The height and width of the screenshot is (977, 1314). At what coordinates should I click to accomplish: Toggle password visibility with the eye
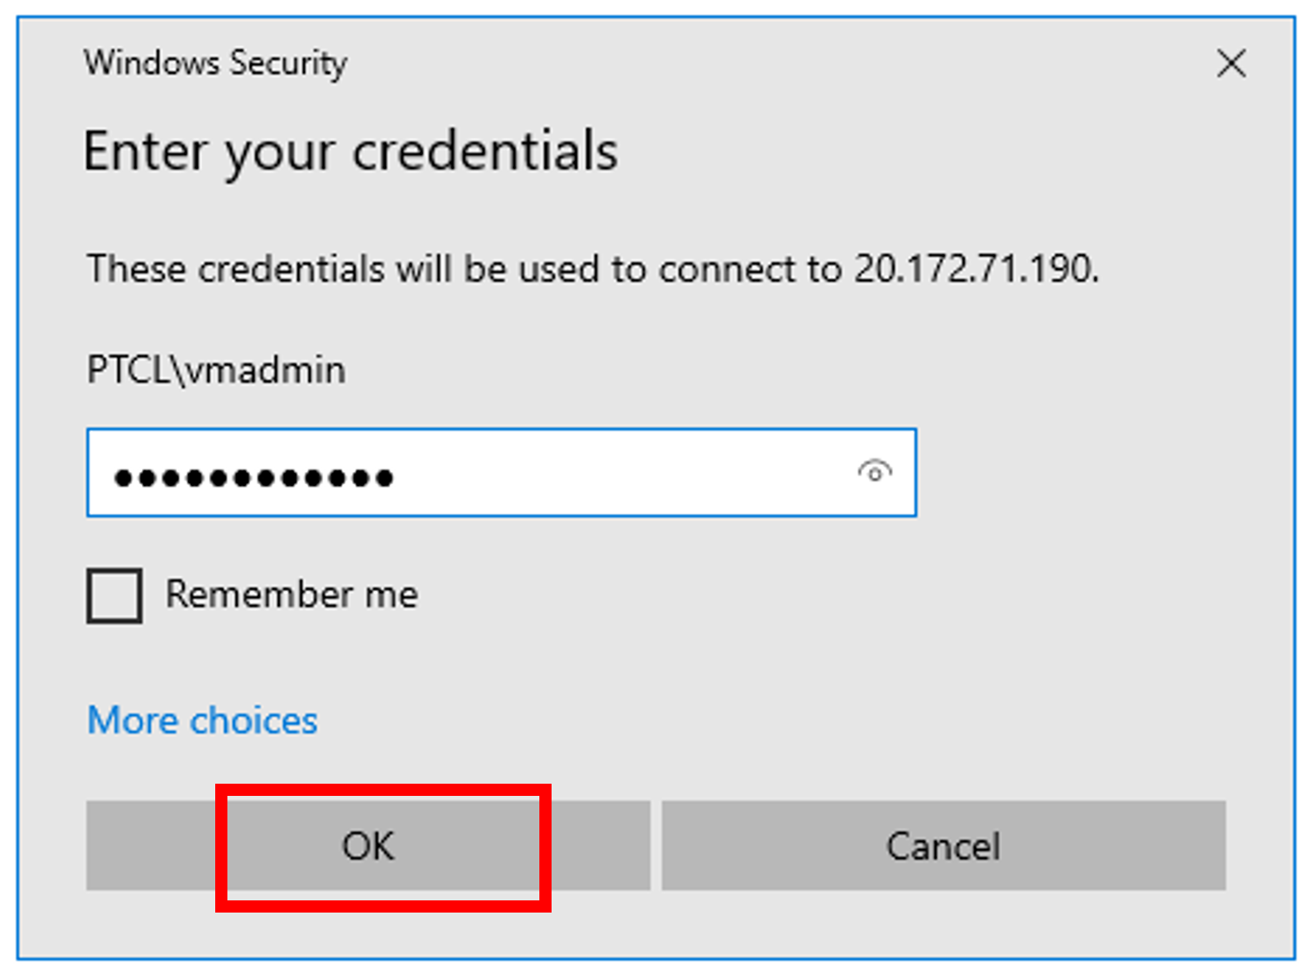(874, 472)
